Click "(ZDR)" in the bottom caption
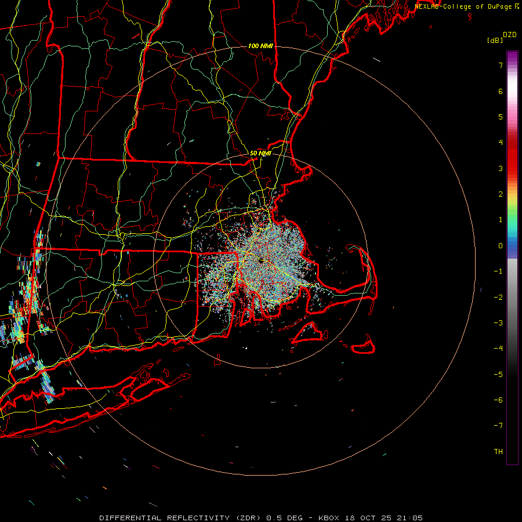Screen dimensions: 522x522 click(248, 518)
